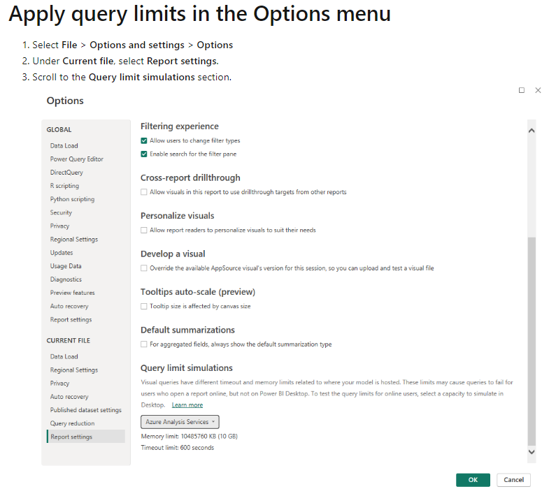This screenshot has height=503, width=556.
Task: Click the Timeout limit 600 seconds text
Action: tap(178, 448)
